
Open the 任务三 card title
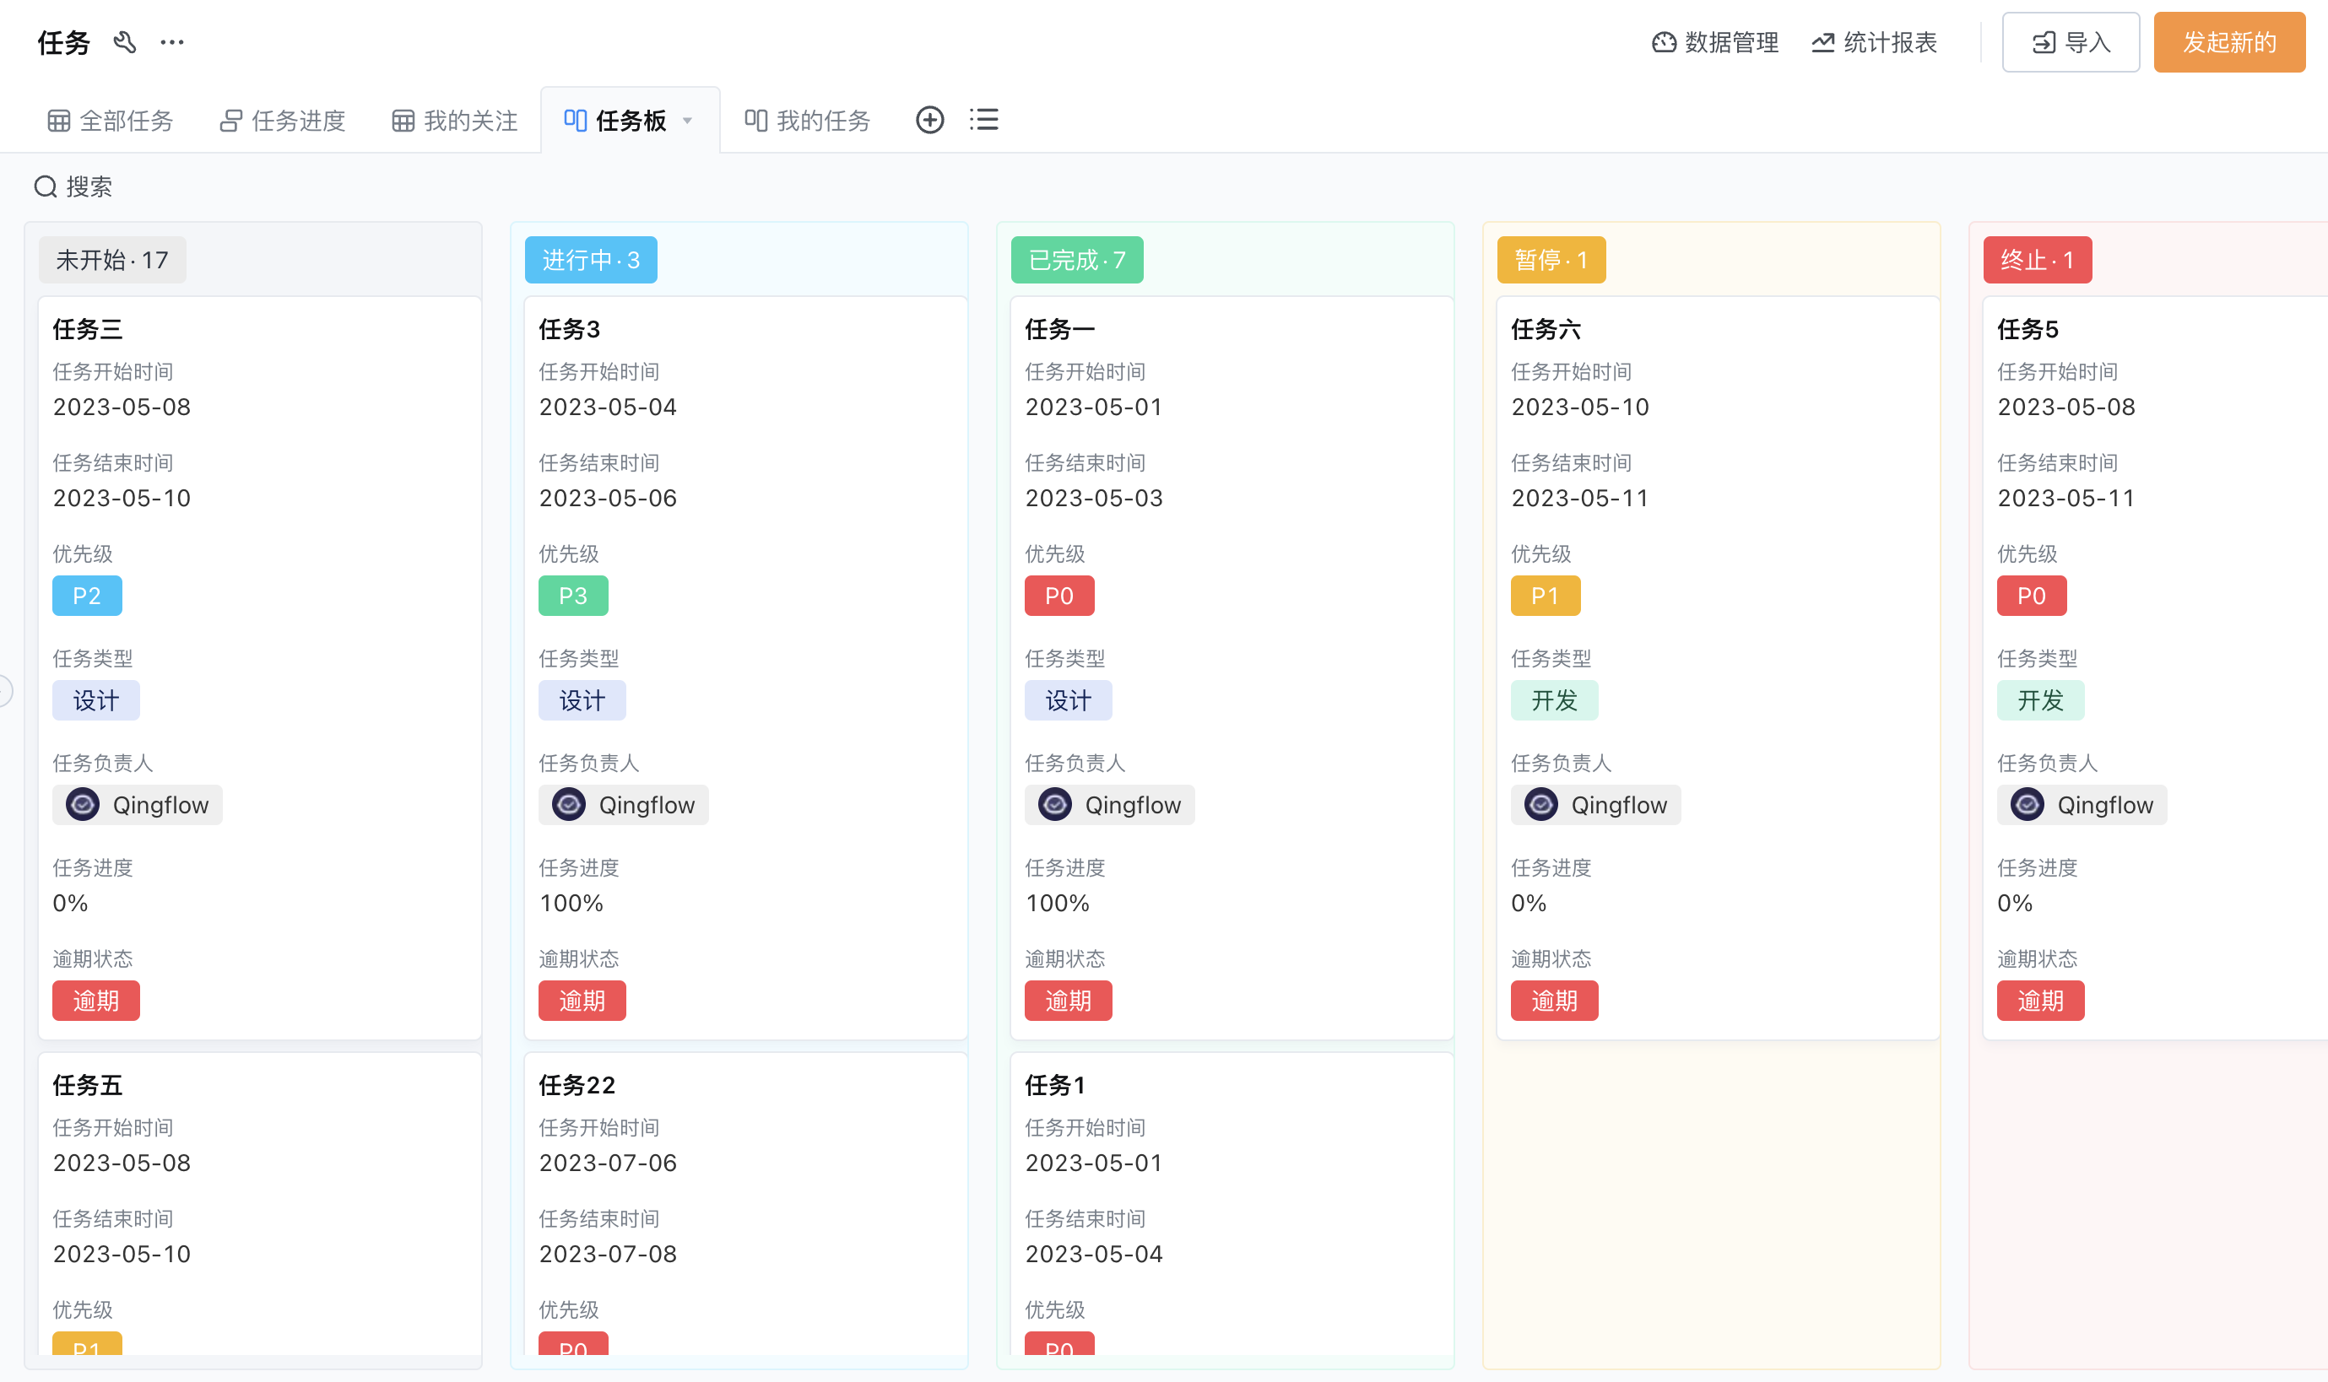88,329
